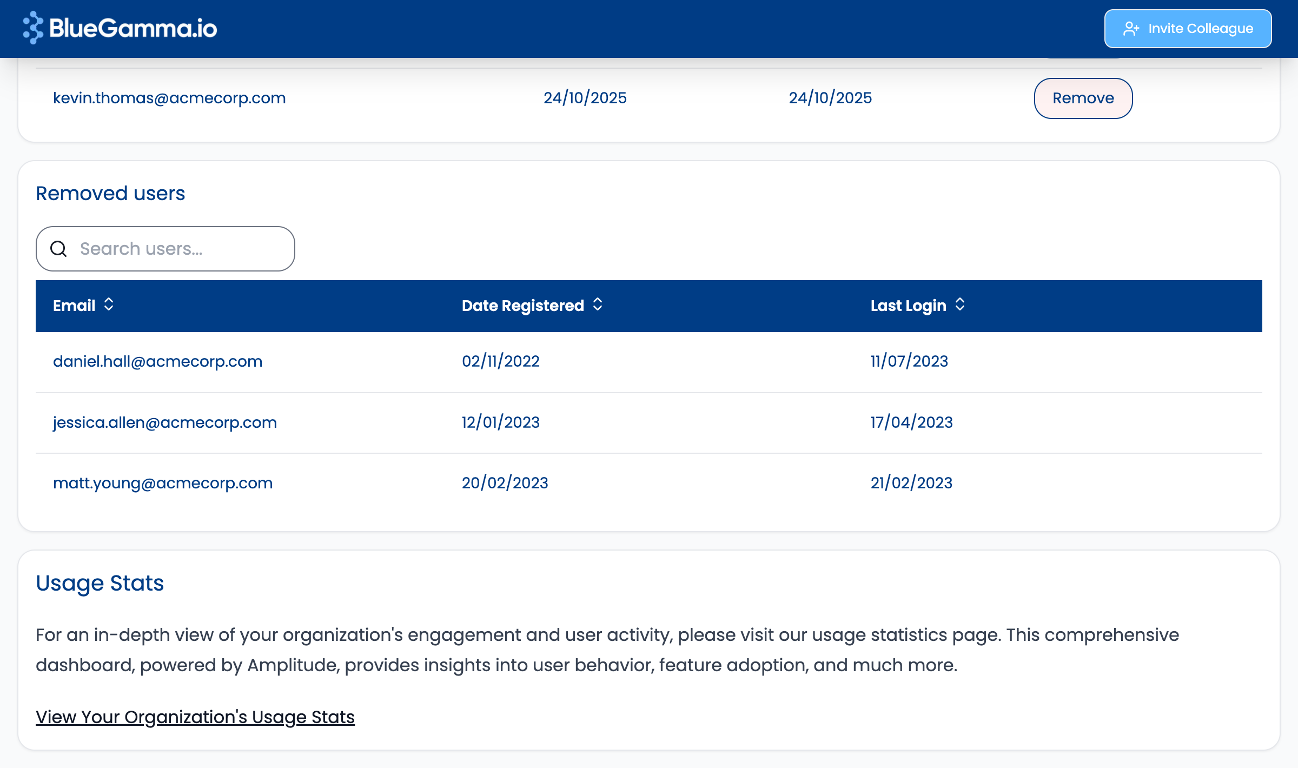The width and height of the screenshot is (1298, 768).
Task: Sort by Email column arrows
Action: tap(109, 304)
